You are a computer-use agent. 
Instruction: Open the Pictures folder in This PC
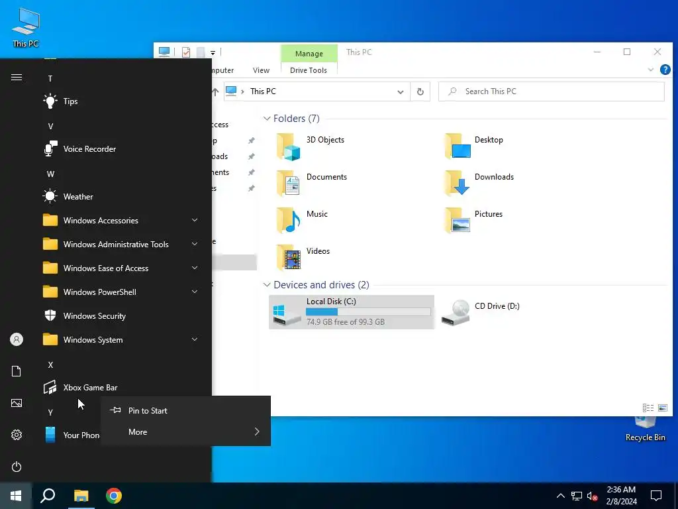473,221
